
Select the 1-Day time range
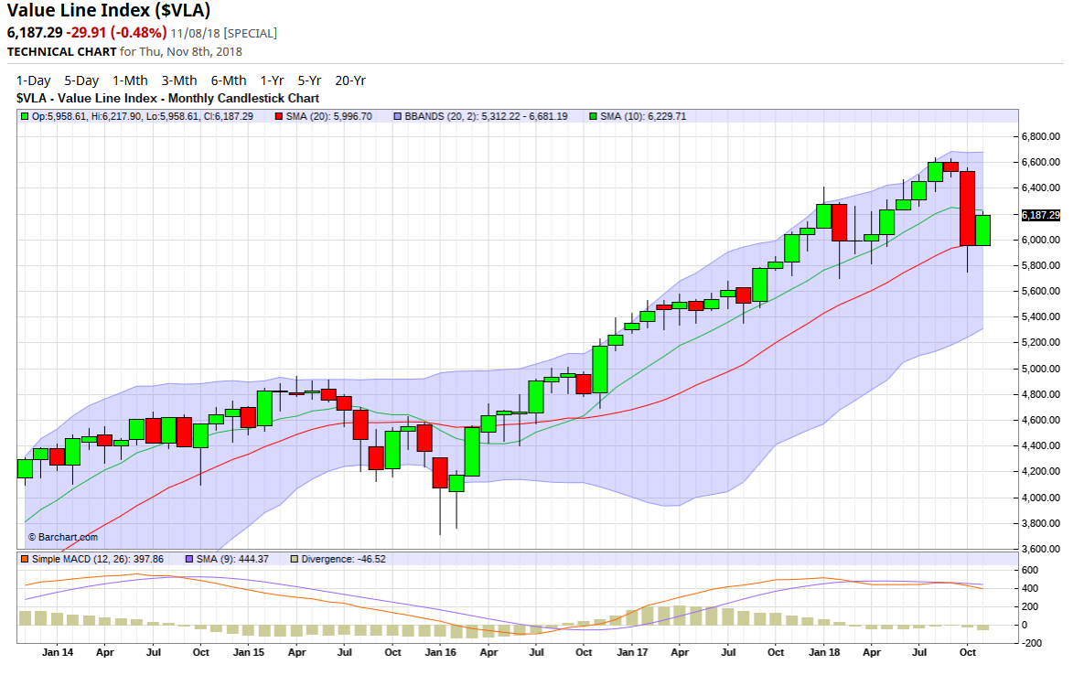(x=33, y=80)
